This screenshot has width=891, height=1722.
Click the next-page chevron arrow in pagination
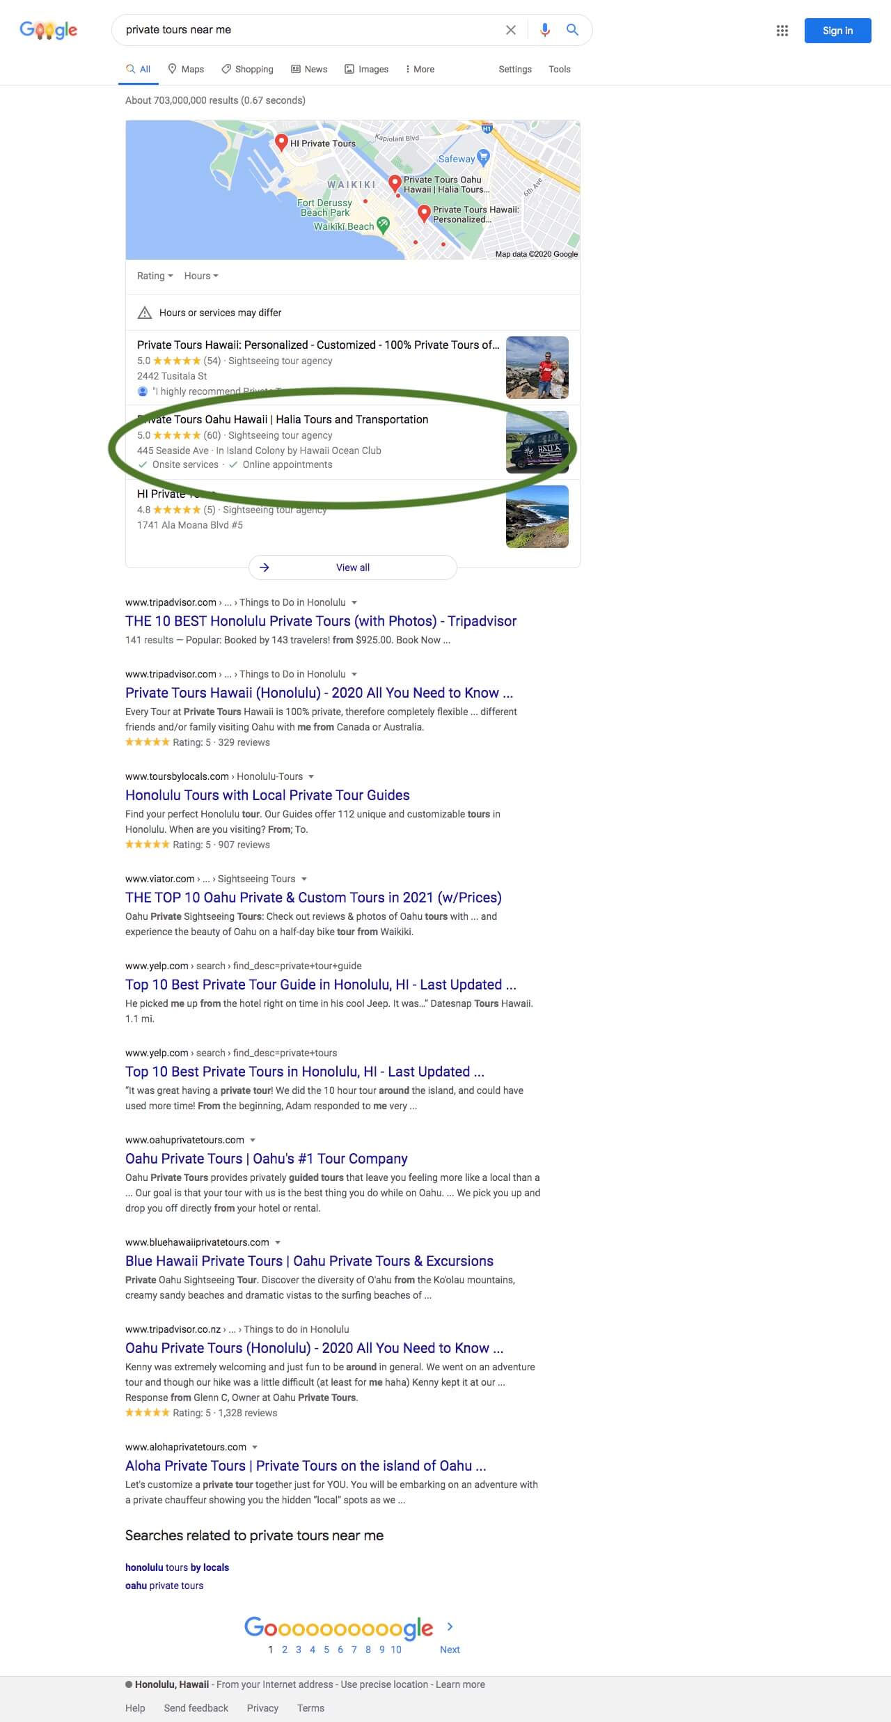(450, 1627)
